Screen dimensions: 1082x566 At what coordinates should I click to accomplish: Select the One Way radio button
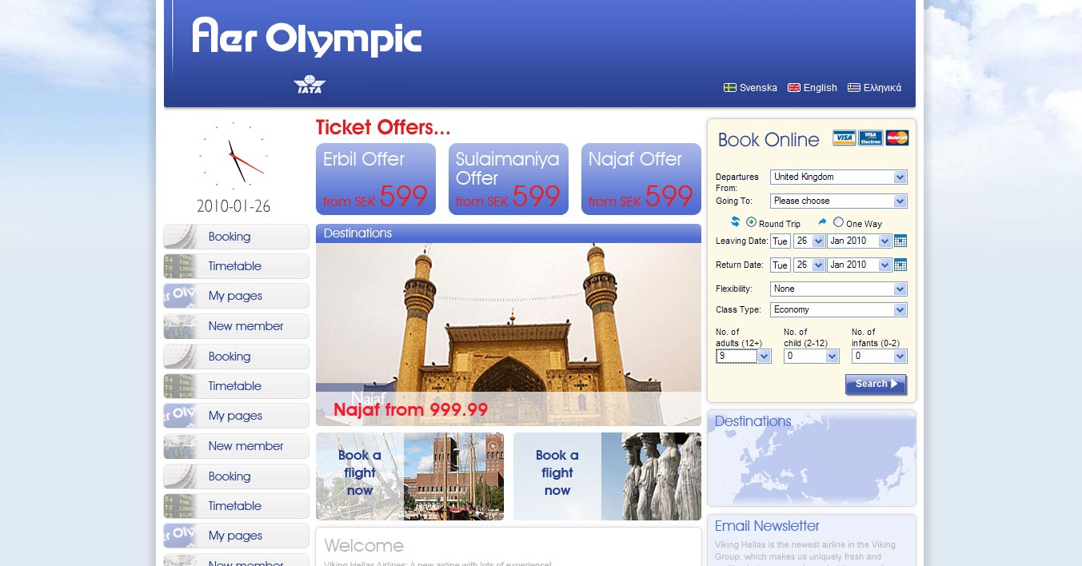coord(838,222)
